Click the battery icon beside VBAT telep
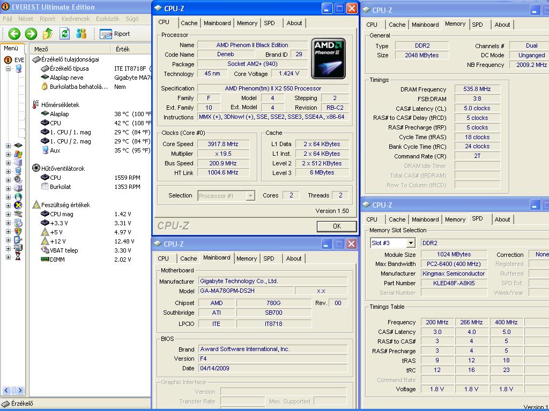This screenshot has width=549, height=411. (45, 250)
